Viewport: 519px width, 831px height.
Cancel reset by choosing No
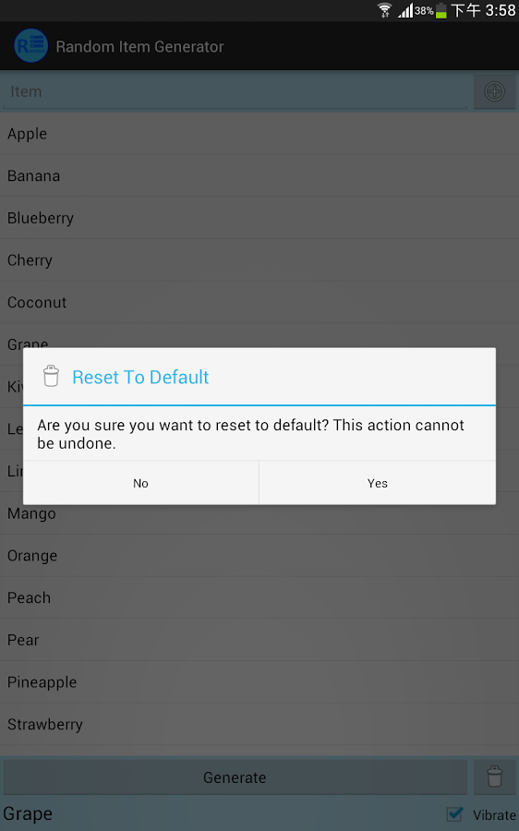pos(141,483)
